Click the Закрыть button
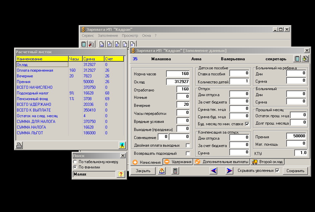The image size is (315, 212). point(143,171)
